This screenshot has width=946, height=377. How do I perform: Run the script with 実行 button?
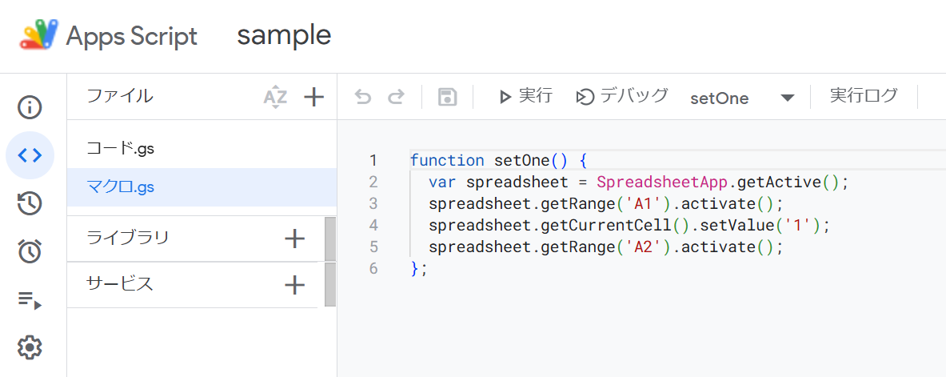[525, 97]
